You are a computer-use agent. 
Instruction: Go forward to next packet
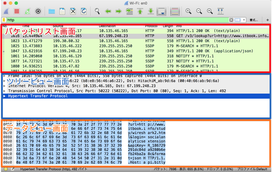tap(119, 12)
